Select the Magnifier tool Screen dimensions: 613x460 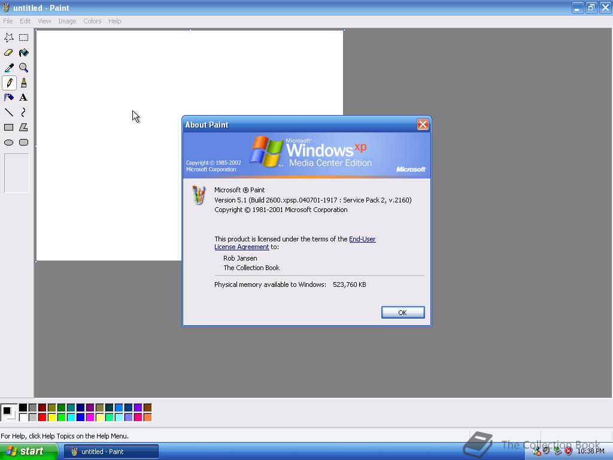(x=24, y=68)
